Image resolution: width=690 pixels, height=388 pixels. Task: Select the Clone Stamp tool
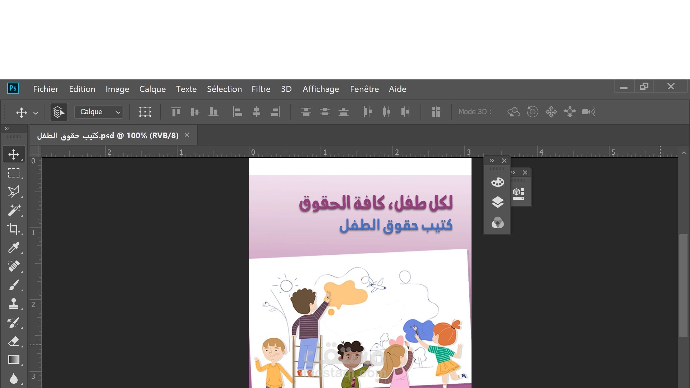pyautogui.click(x=14, y=304)
